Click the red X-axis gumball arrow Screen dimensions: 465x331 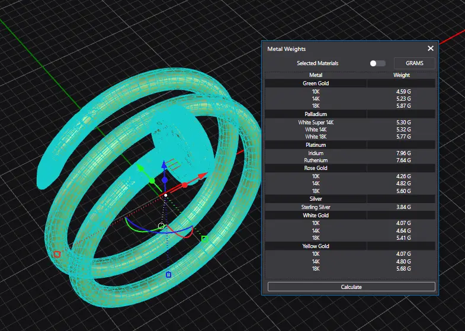tap(201, 176)
